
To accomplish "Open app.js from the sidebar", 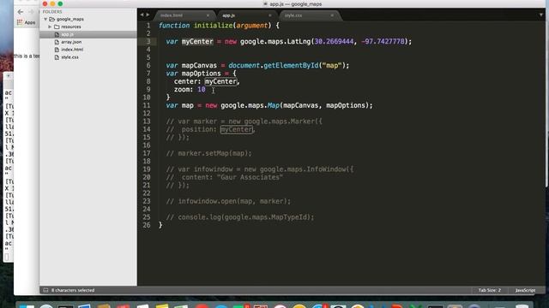I will point(67,34).
